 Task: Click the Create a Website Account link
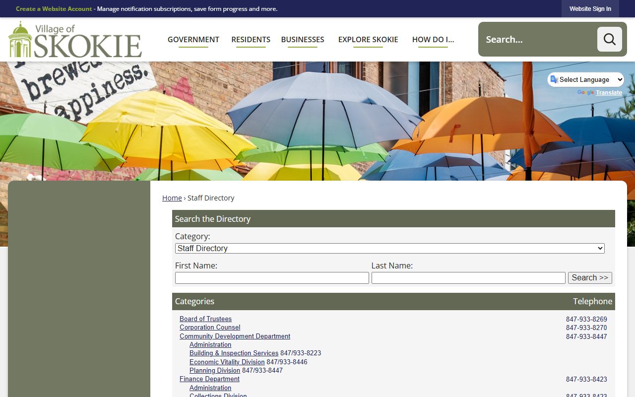(x=54, y=9)
